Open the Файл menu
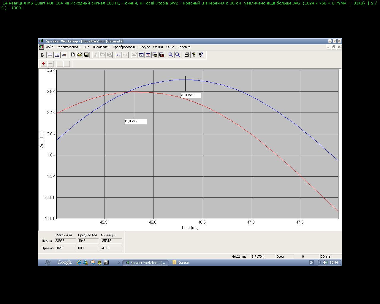This screenshot has width=380, height=304. [49, 47]
